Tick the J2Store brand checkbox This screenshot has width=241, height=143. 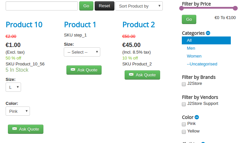(x=184, y=84)
